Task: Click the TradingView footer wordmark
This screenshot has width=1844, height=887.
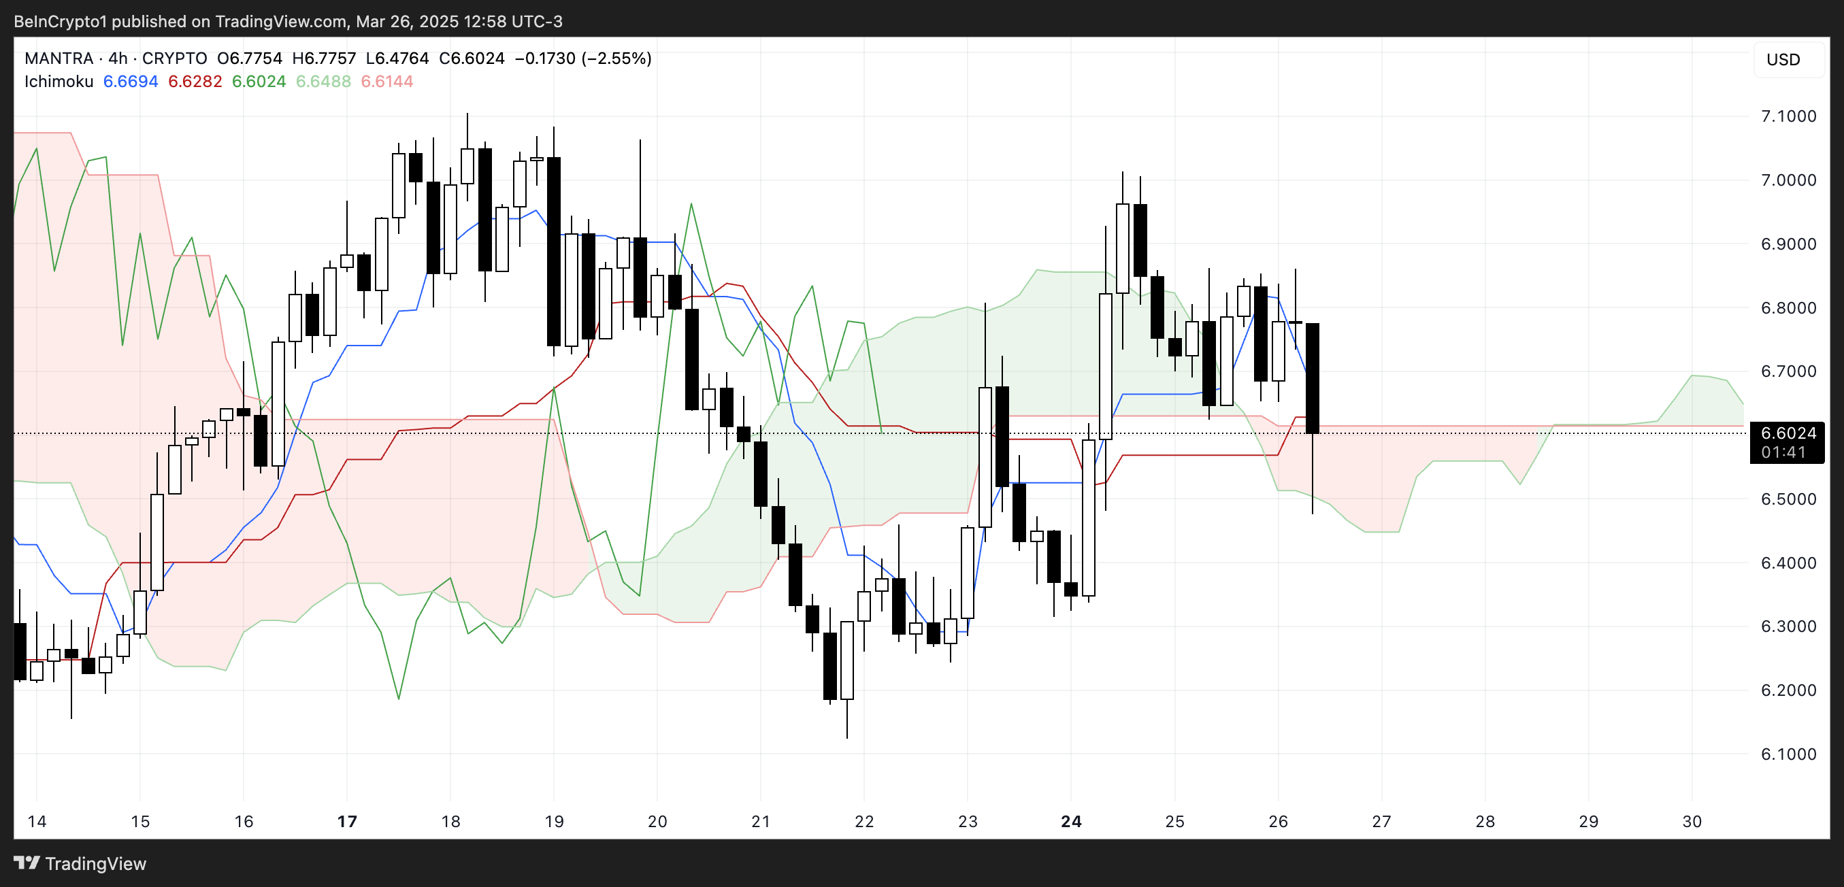Action: [x=95, y=863]
